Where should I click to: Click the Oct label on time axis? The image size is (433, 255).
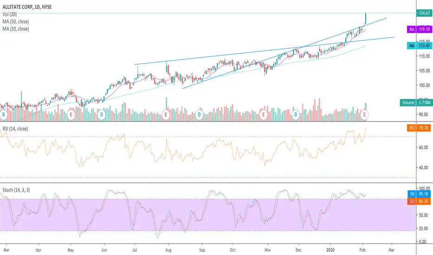(x=232, y=250)
